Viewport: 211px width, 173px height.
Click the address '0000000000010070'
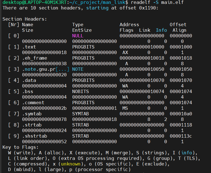(x=142, y=81)
